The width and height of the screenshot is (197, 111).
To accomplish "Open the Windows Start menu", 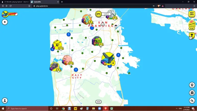I will [x=3, y=108].
